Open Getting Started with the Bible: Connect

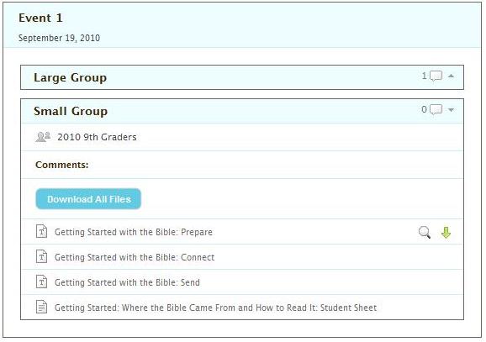(x=135, y=257)
